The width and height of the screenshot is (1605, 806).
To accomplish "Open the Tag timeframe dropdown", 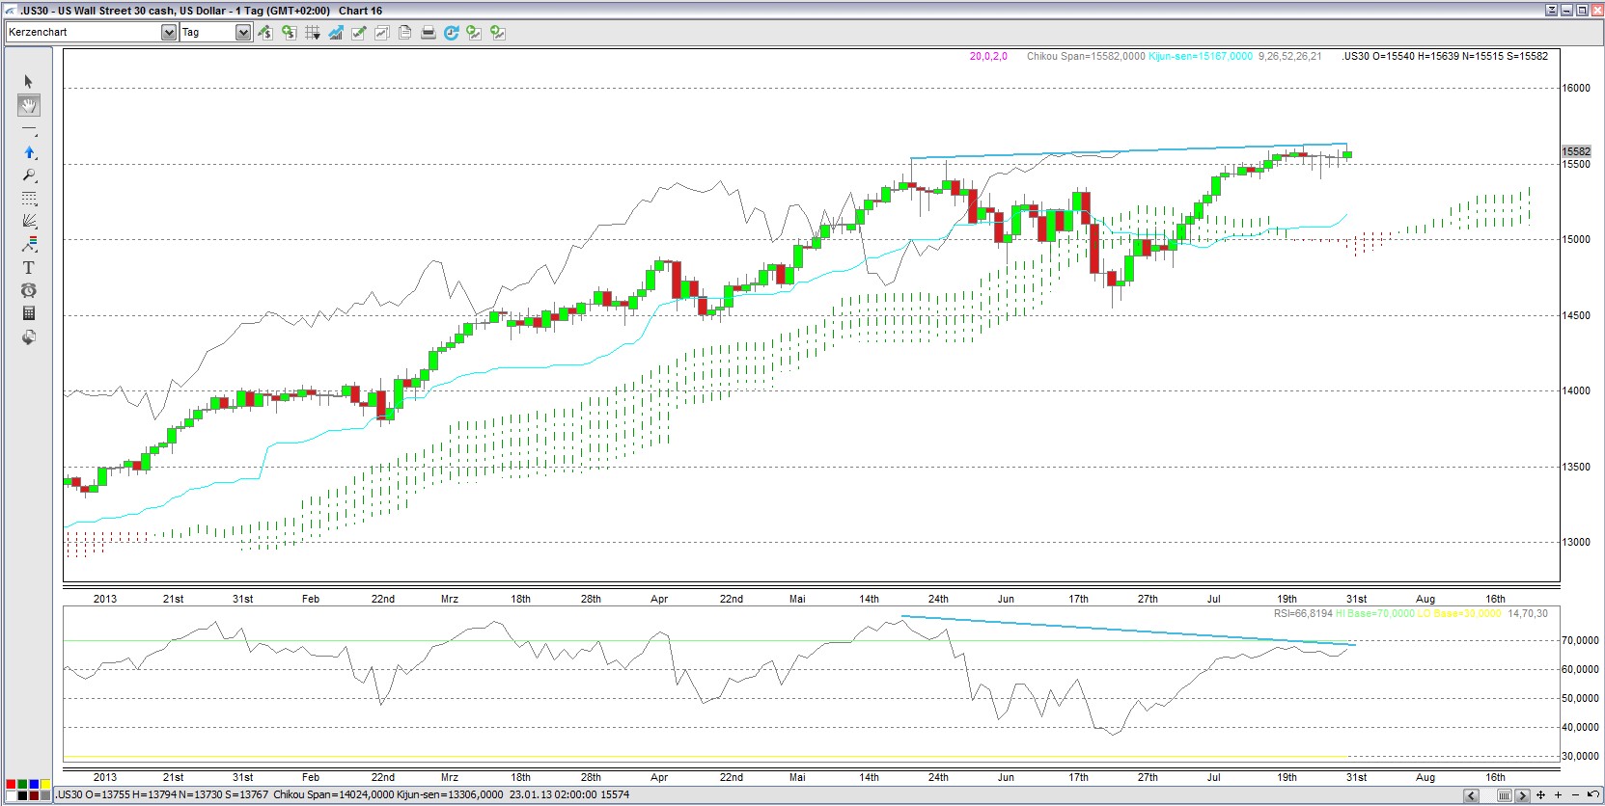I will click(x=242, y=33).
